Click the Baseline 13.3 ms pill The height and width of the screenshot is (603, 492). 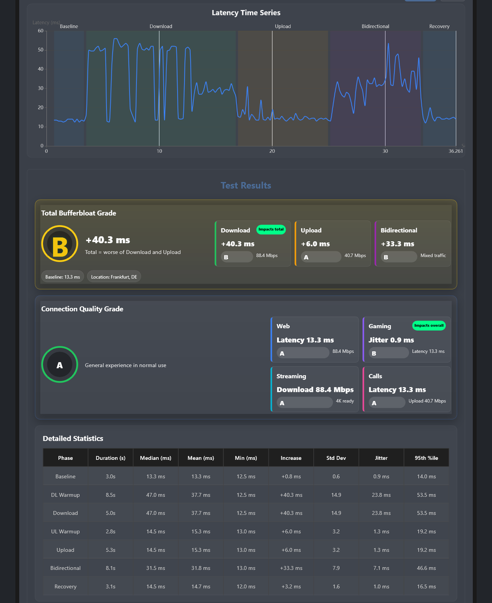tap(63, 277)
